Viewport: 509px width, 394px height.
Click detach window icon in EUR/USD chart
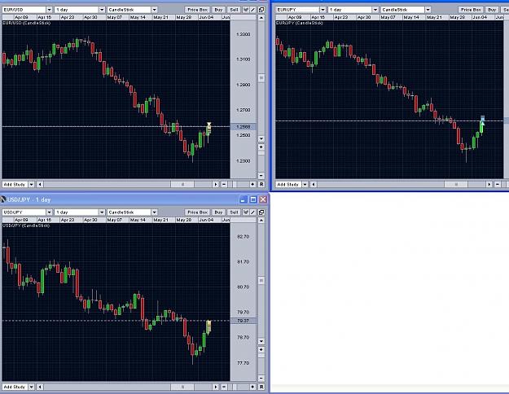tap(261, 10)
